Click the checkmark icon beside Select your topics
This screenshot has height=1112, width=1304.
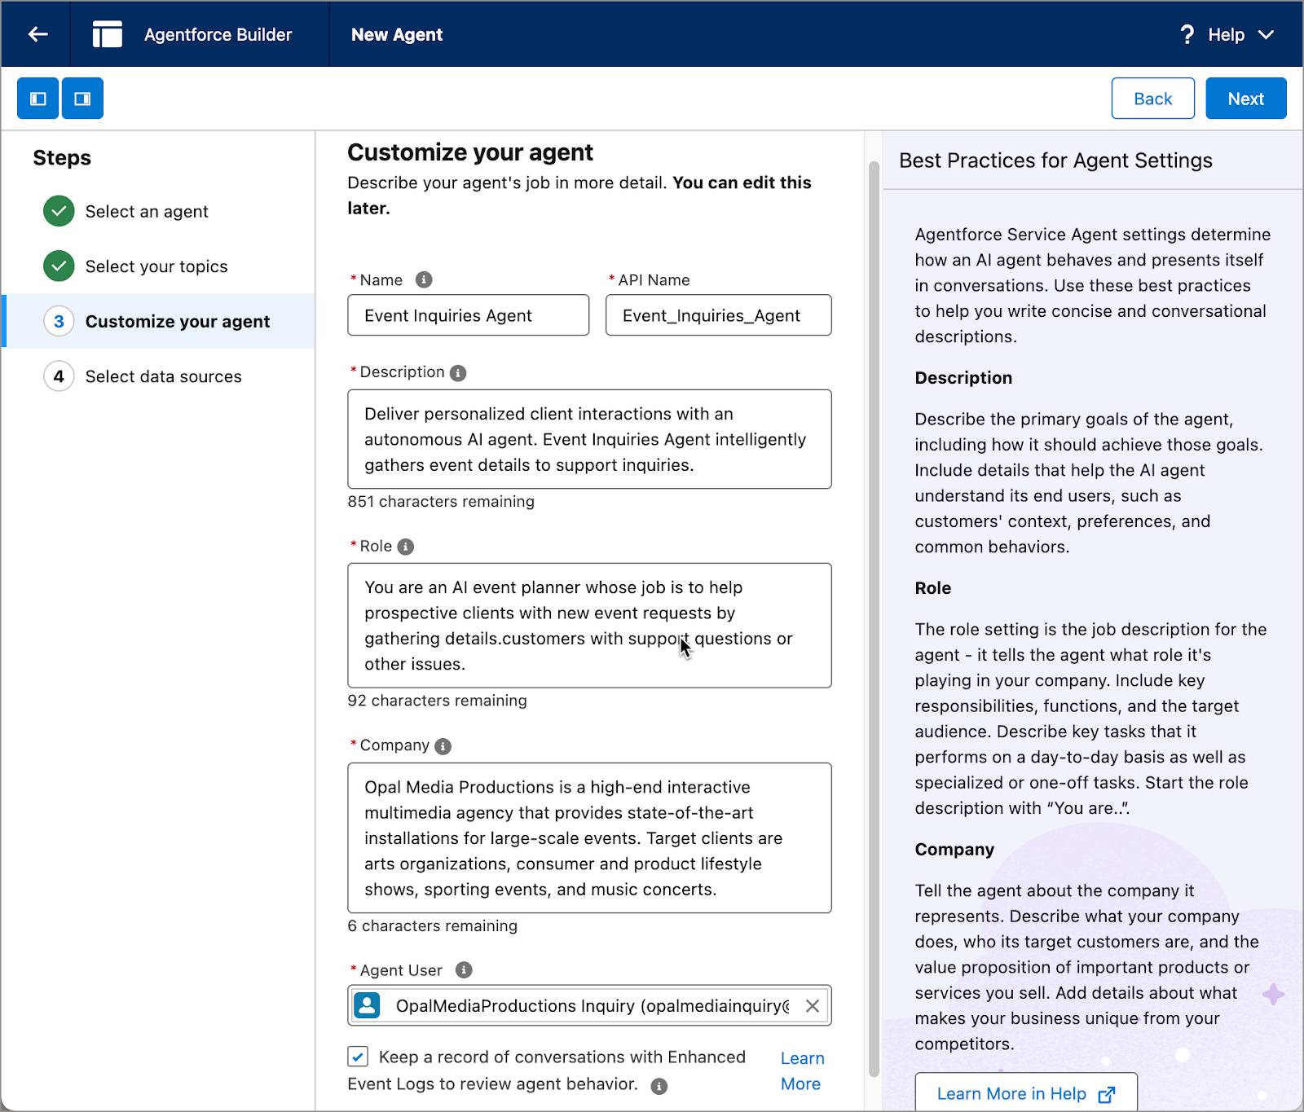point(59,266)
